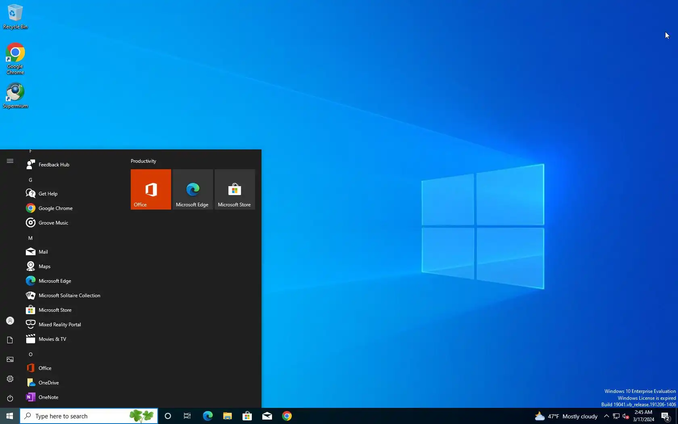Select the Microsoft Store tile under Productivity
The width and height of the screenshot is (678, 424).
pos(235,189)
